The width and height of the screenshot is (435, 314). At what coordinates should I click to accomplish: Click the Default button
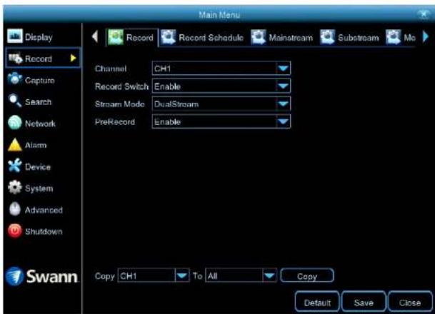[317, 302]
